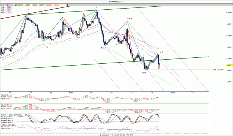Viewport: 233px width, 136px height.
Task: Click the EURUSD_H1-1 chart title
Action: click(x=116, y=1)
